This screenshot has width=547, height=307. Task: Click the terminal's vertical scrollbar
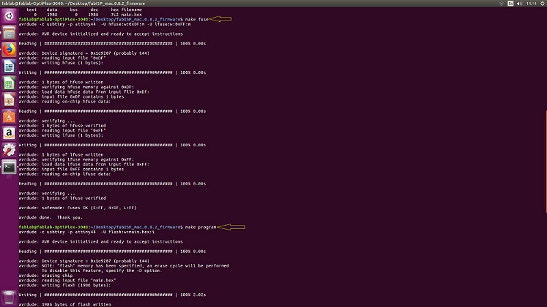click(546, 161)
